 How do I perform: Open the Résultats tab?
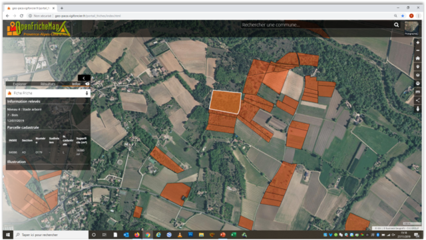[x=48, y=84]
